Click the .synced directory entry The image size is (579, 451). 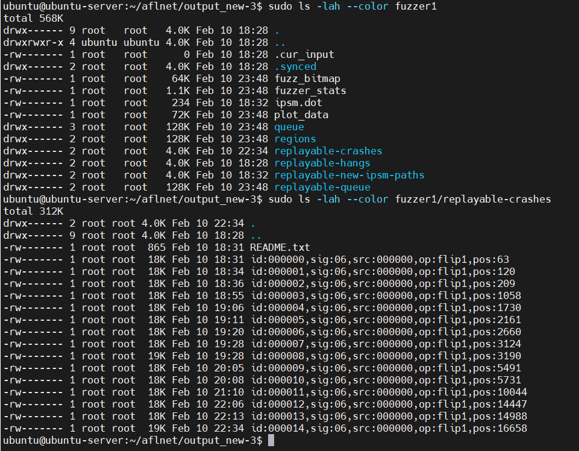tap(295, 66)
